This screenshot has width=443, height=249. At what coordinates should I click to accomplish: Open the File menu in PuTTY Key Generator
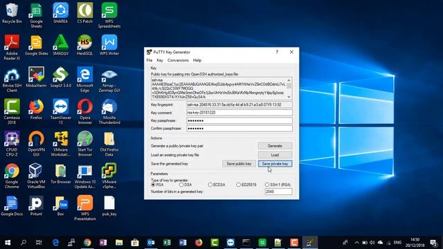[150, 60]
